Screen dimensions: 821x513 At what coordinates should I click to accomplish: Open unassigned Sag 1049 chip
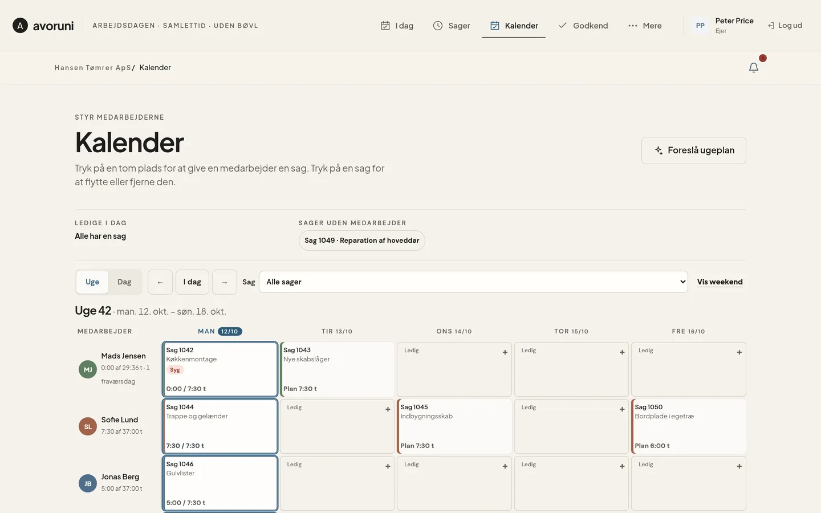click(x=362, y=241)
